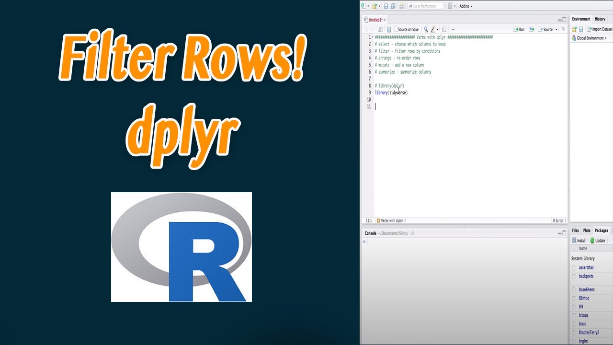Open the 'Verbs with dplyr' section navigator
The image size is (613, 345).
tap(391, 221)
